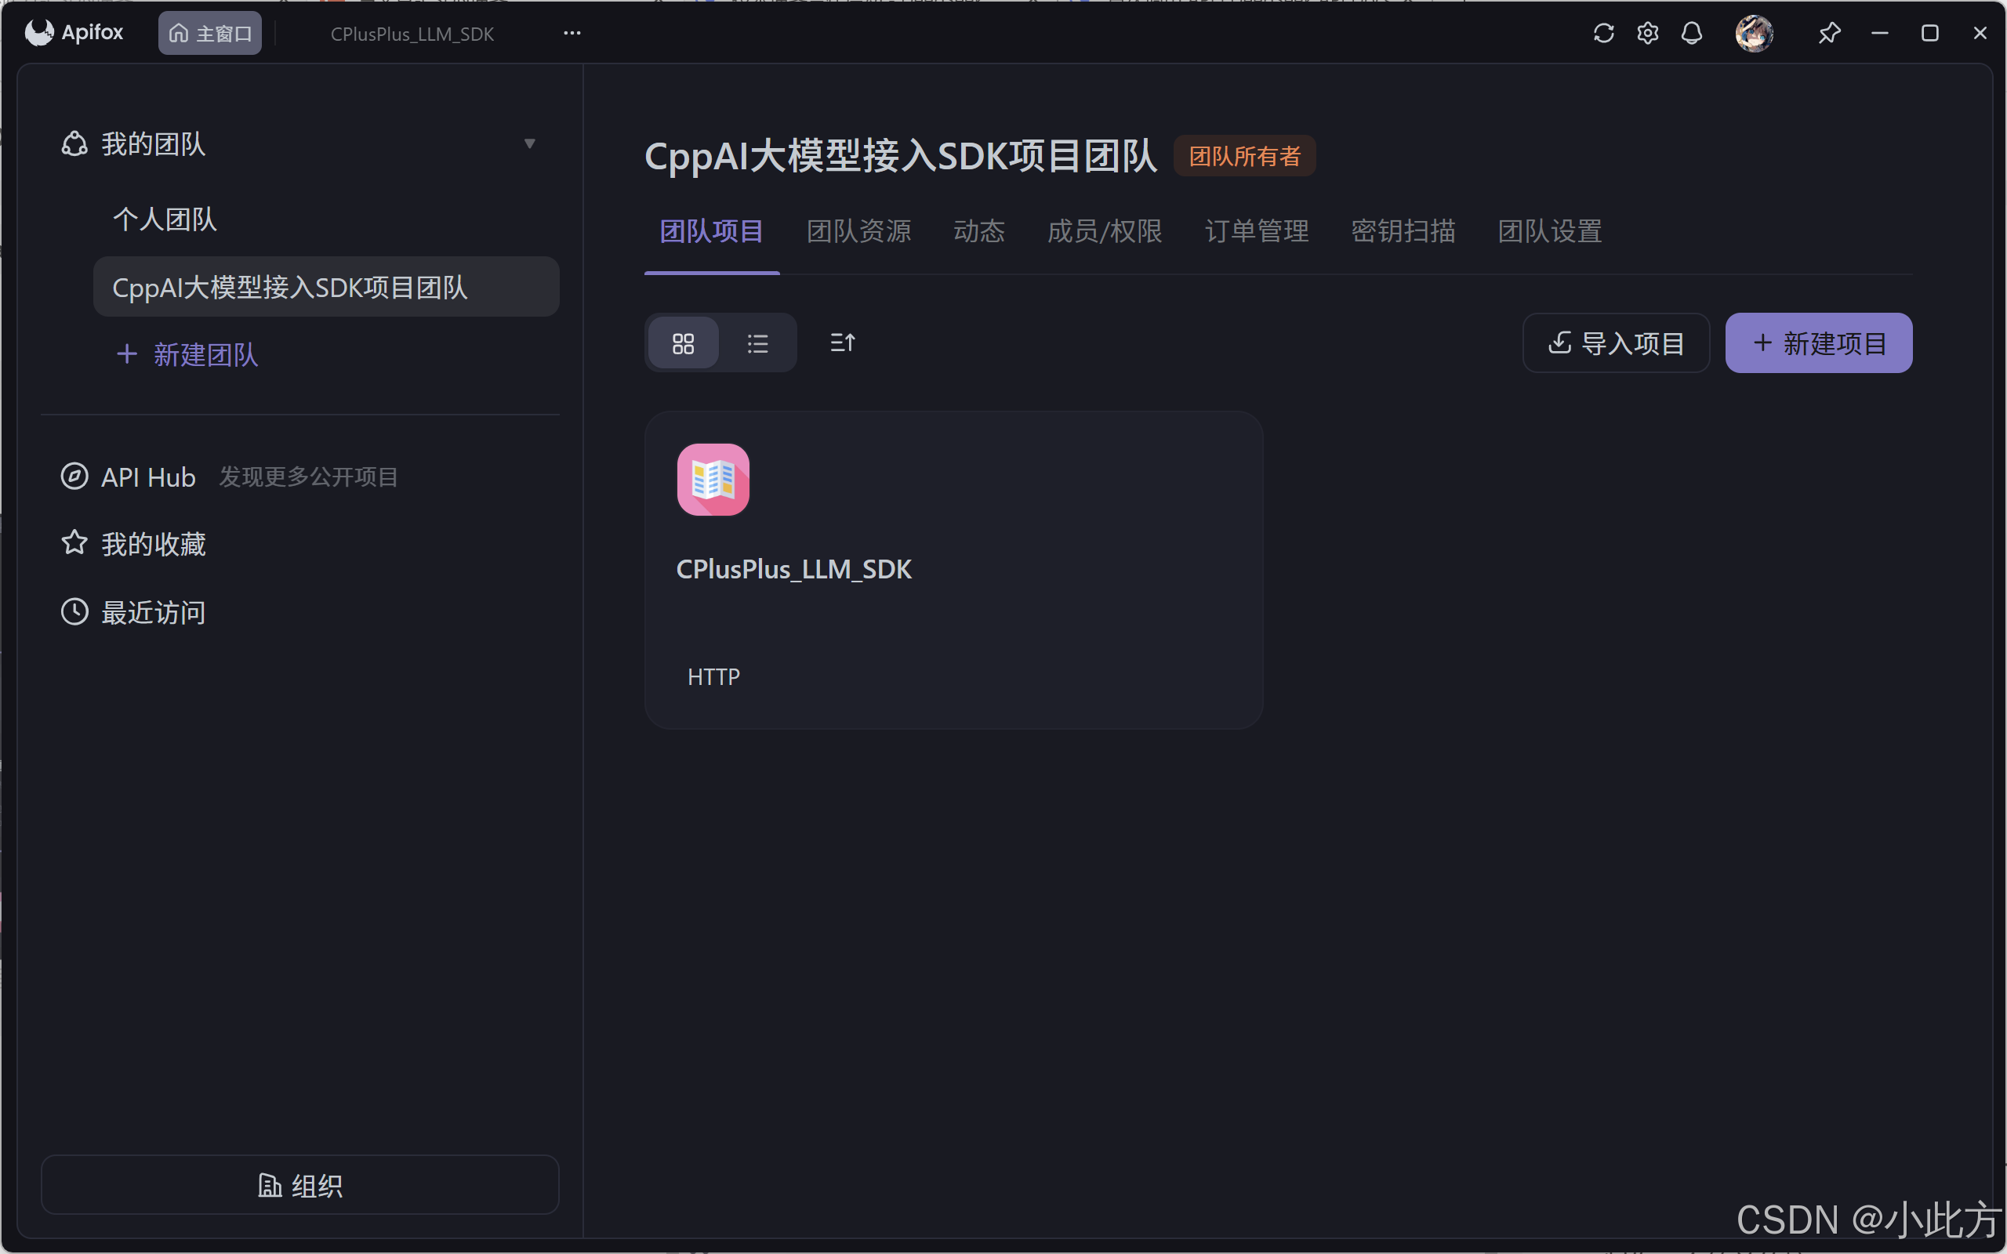Switch to the 订单管理 tab

click(1258, 231)
